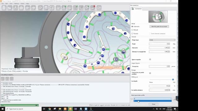Open the Help menu

pos(27,3)
